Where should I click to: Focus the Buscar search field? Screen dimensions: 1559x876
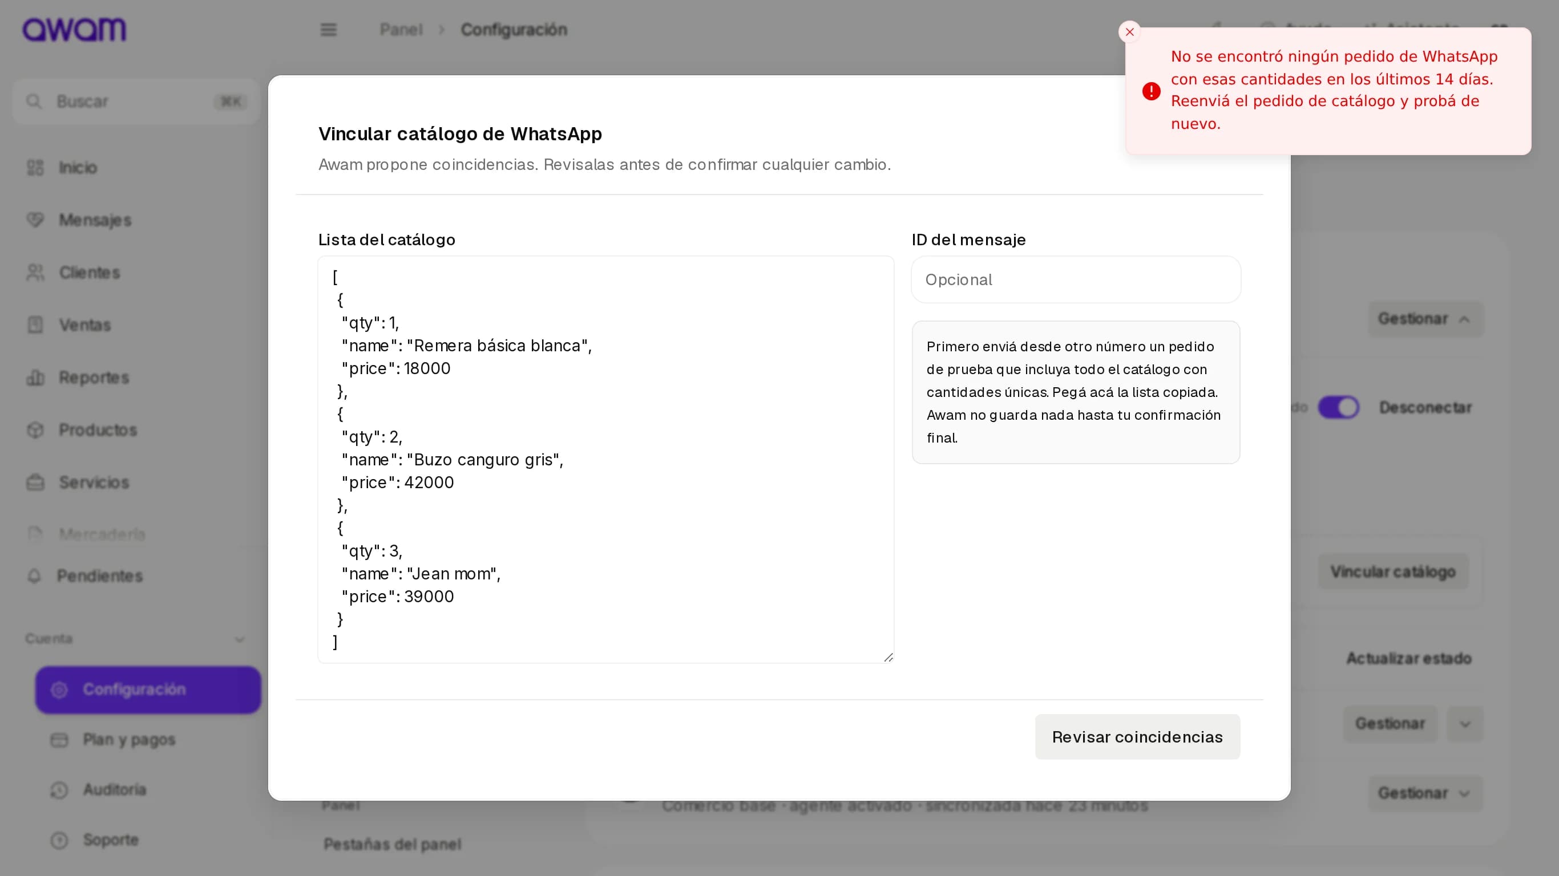coord(136,102)
